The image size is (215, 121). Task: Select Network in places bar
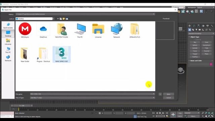(x=8, y=58)
